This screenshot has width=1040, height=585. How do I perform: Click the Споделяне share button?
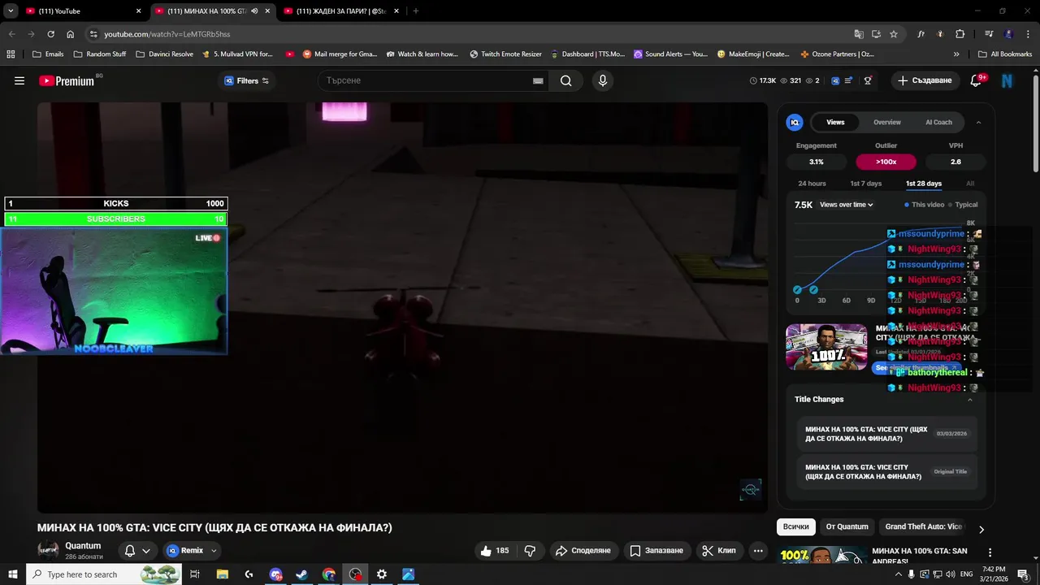[583, 551]
